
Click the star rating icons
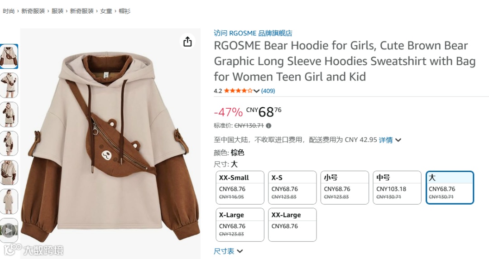pyautogui.click(x=238, y=91)
